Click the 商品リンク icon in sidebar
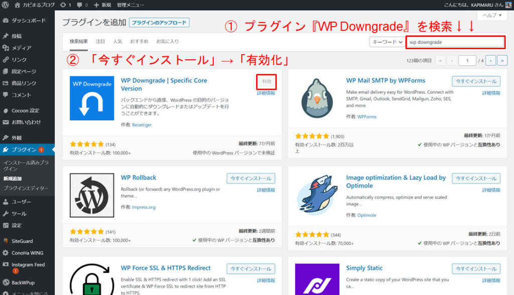 pyautogui.click(x=6, y=83)
